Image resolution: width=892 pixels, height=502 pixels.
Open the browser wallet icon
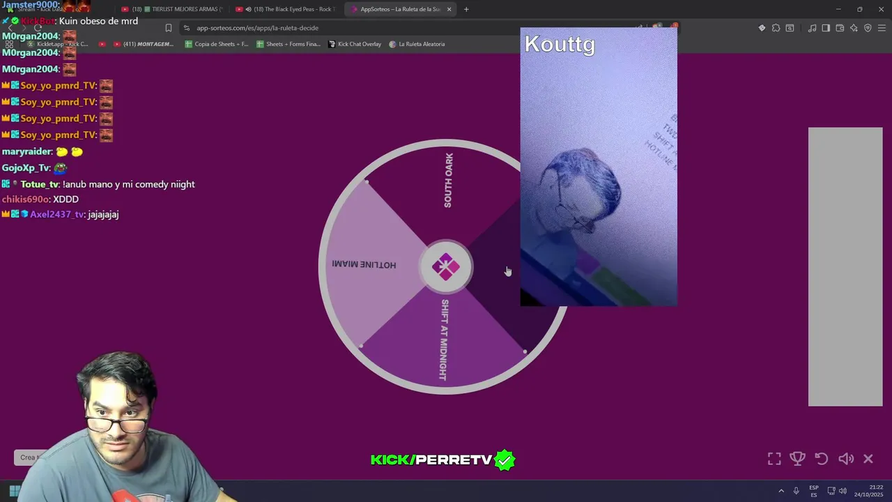[840, 28]
